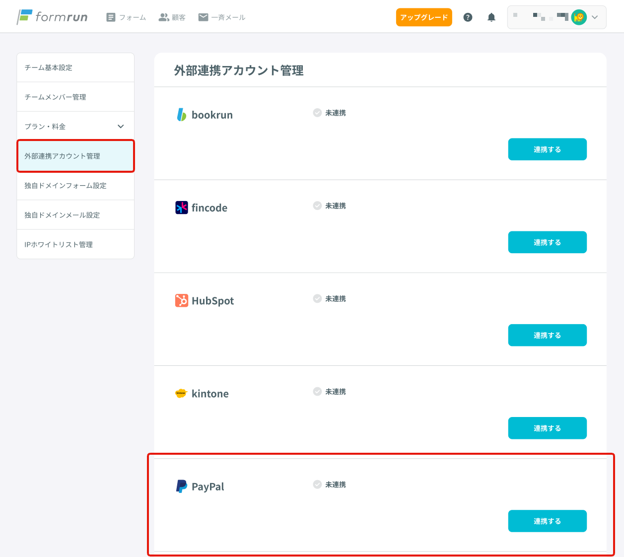Click the 外部連携アカウント管理 page heading

(239, 70)
